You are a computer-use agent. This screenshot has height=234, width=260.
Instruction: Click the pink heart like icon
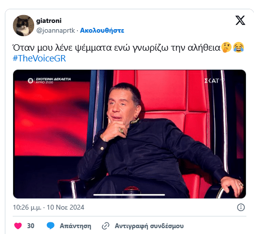18,226
